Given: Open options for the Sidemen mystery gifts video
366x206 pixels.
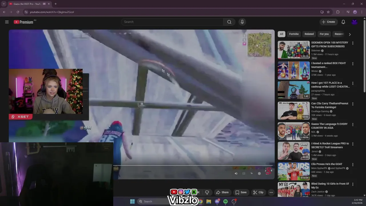Looking at the screenshot, I should coord(353,43).
